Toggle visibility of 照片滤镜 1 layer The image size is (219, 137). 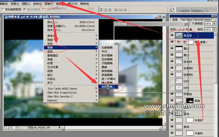coord(172,42)
